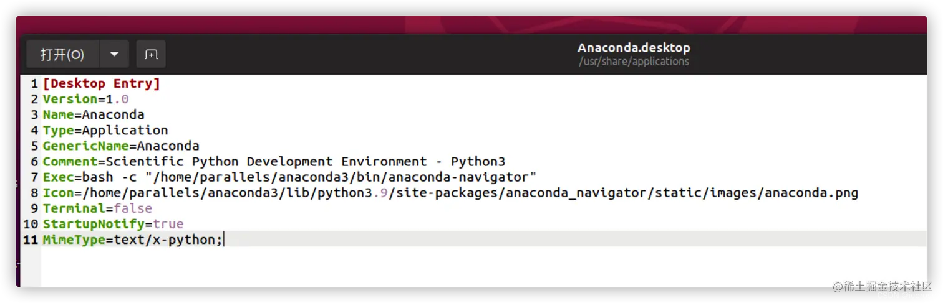
Task: Click the word Application on line 4
Action: tap(125, 130)
